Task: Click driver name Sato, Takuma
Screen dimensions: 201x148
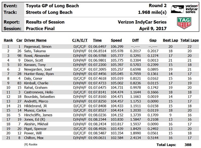Action: point(36,51)
